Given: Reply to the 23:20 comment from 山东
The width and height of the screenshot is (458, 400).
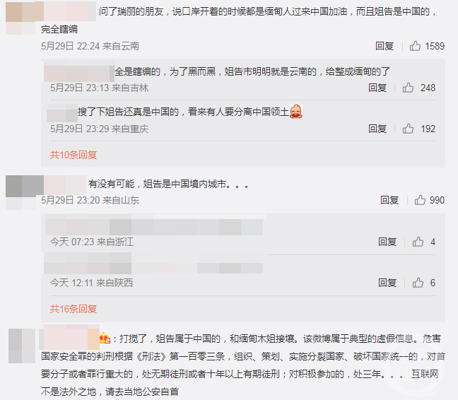Looking at the screenshot, I should click(389, 200).
